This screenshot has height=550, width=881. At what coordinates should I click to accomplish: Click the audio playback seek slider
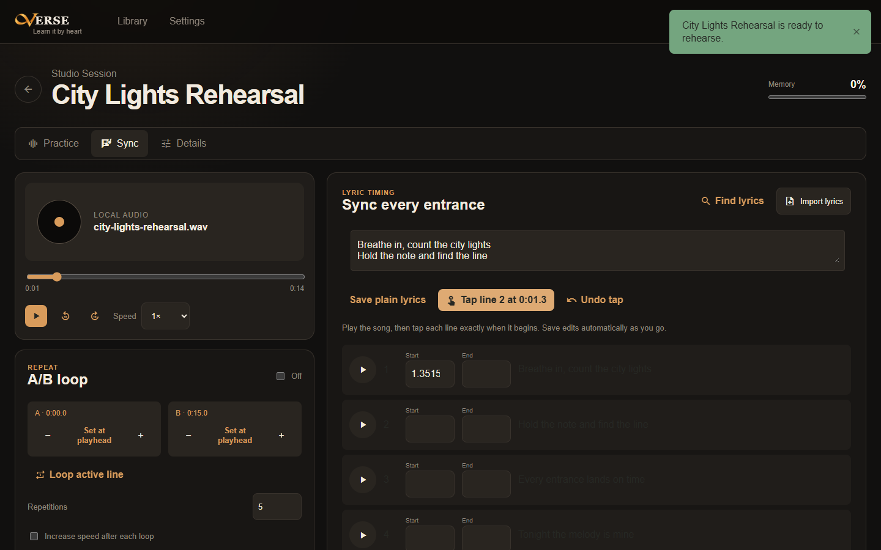[165, 277]
